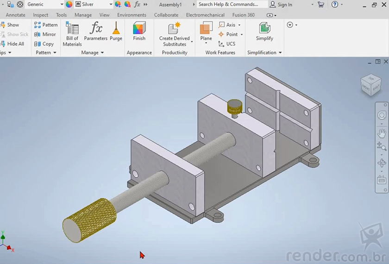The image size is (389, 264).
Task: Click the Sign In button
Action: 281,5
